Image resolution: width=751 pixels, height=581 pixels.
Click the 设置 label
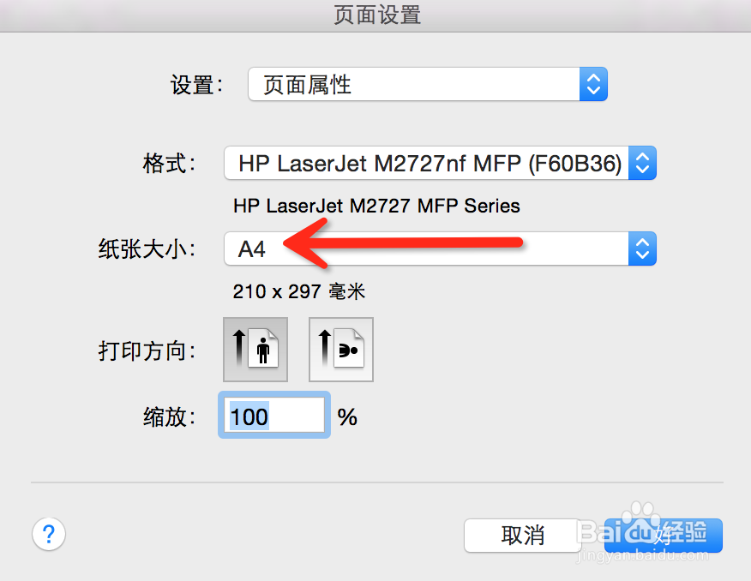196,85
